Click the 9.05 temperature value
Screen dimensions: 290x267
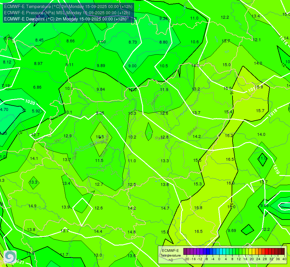(100, 113)
